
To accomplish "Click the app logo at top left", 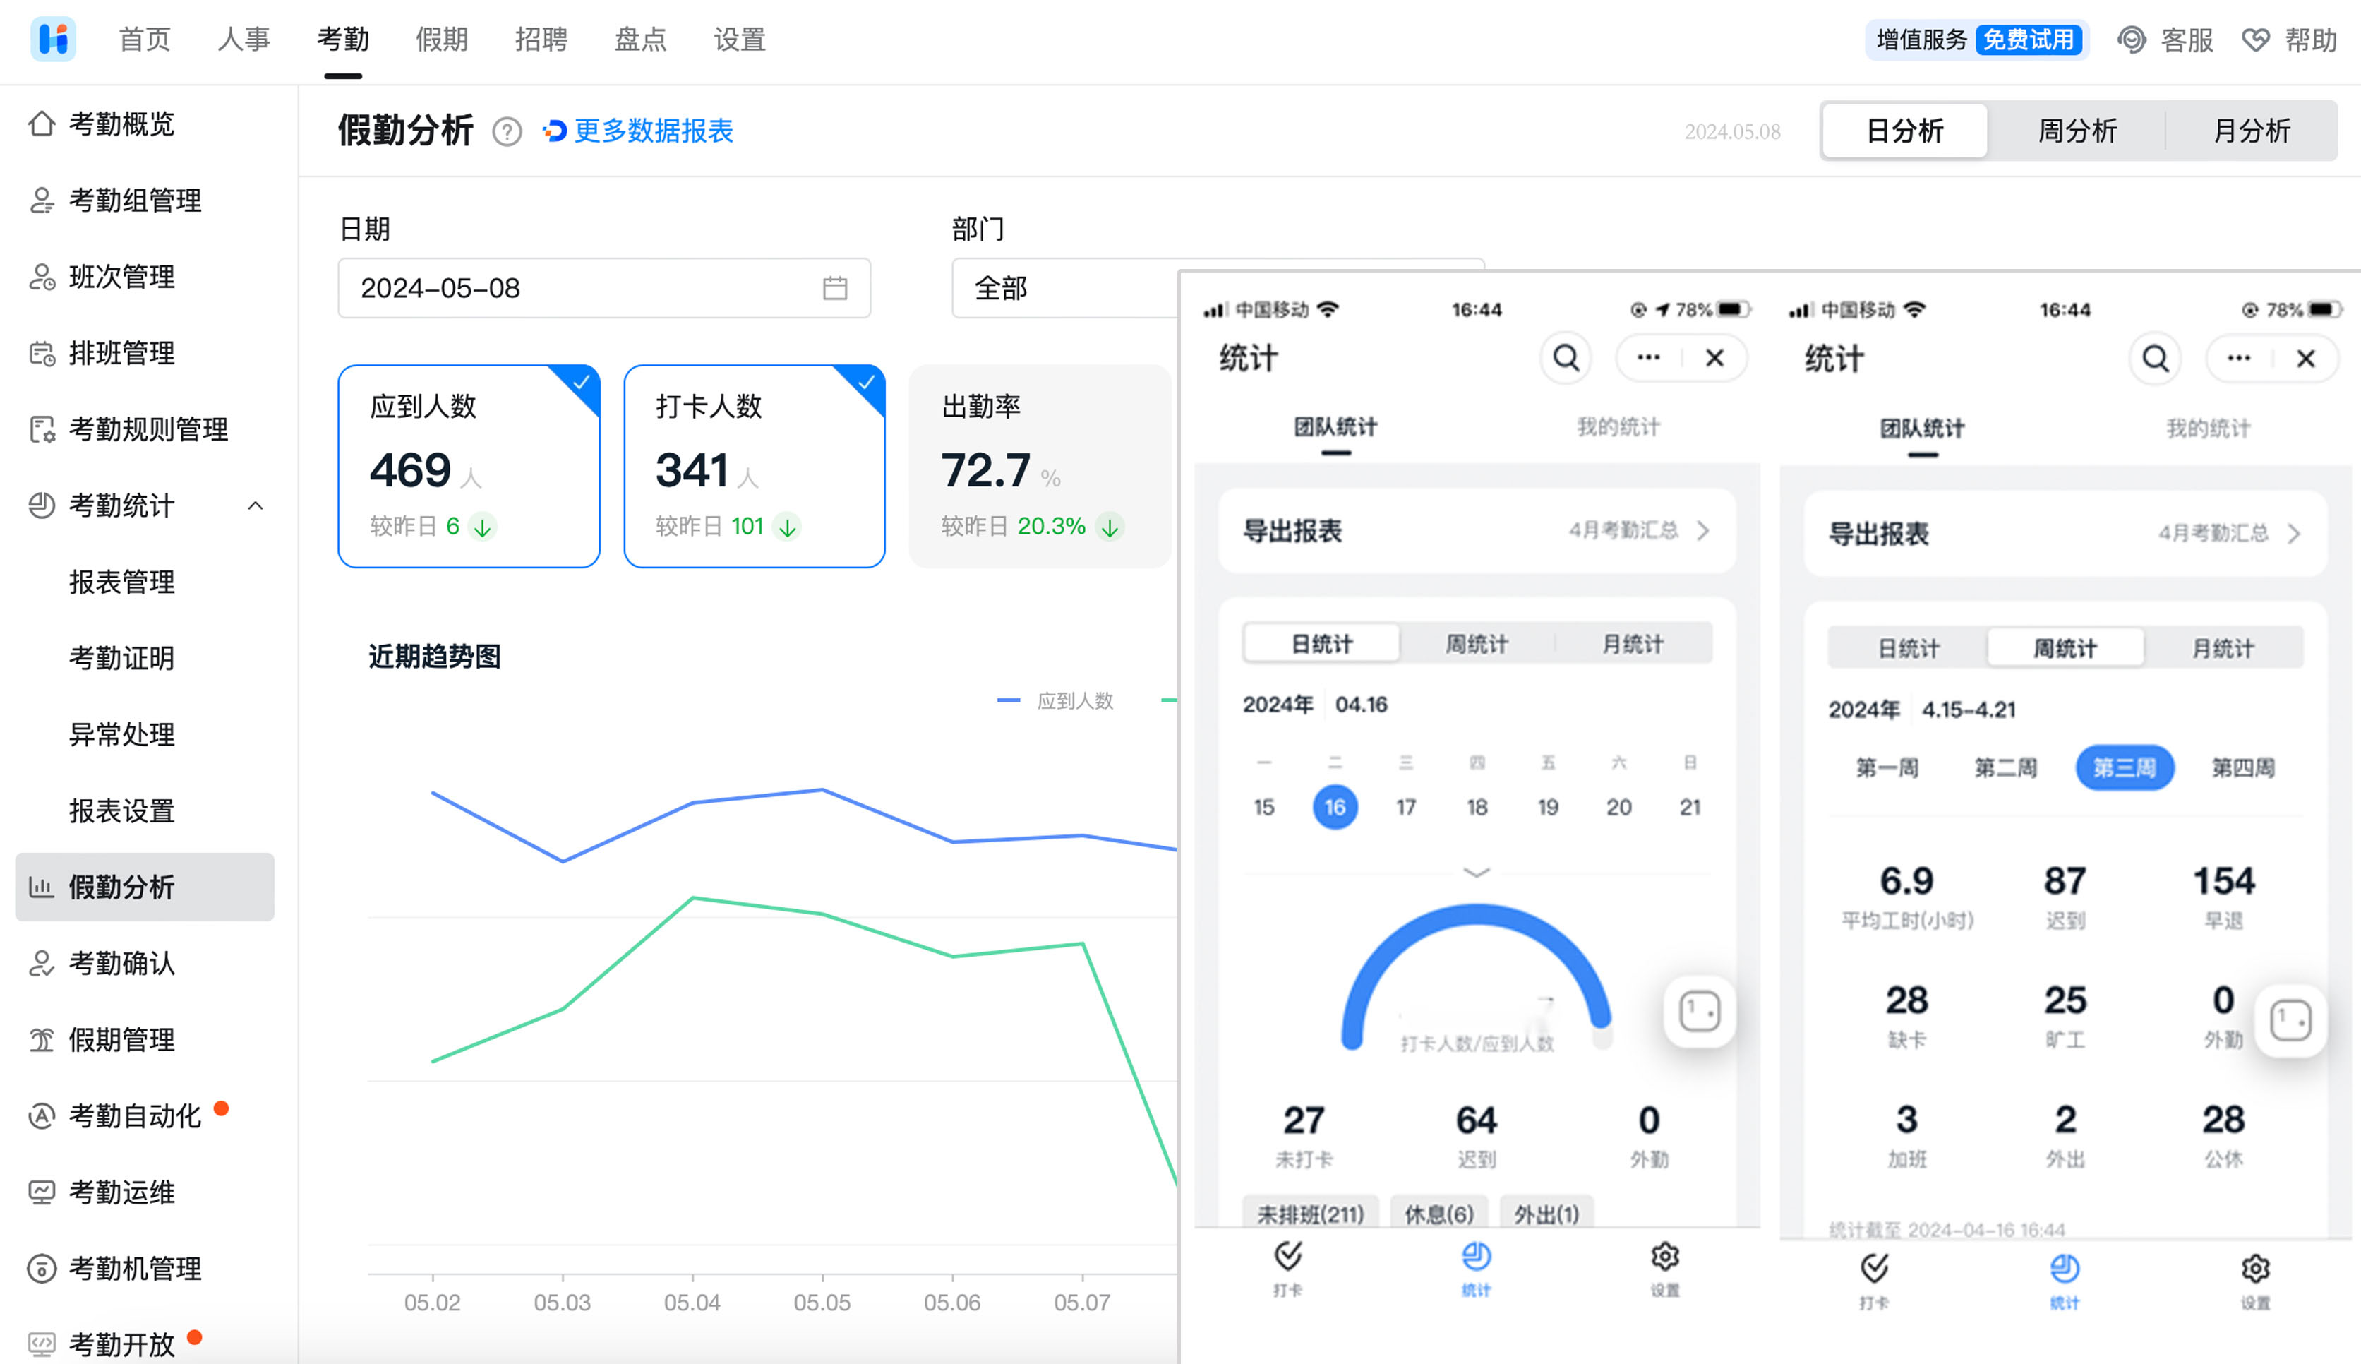I will pos(54,40).
